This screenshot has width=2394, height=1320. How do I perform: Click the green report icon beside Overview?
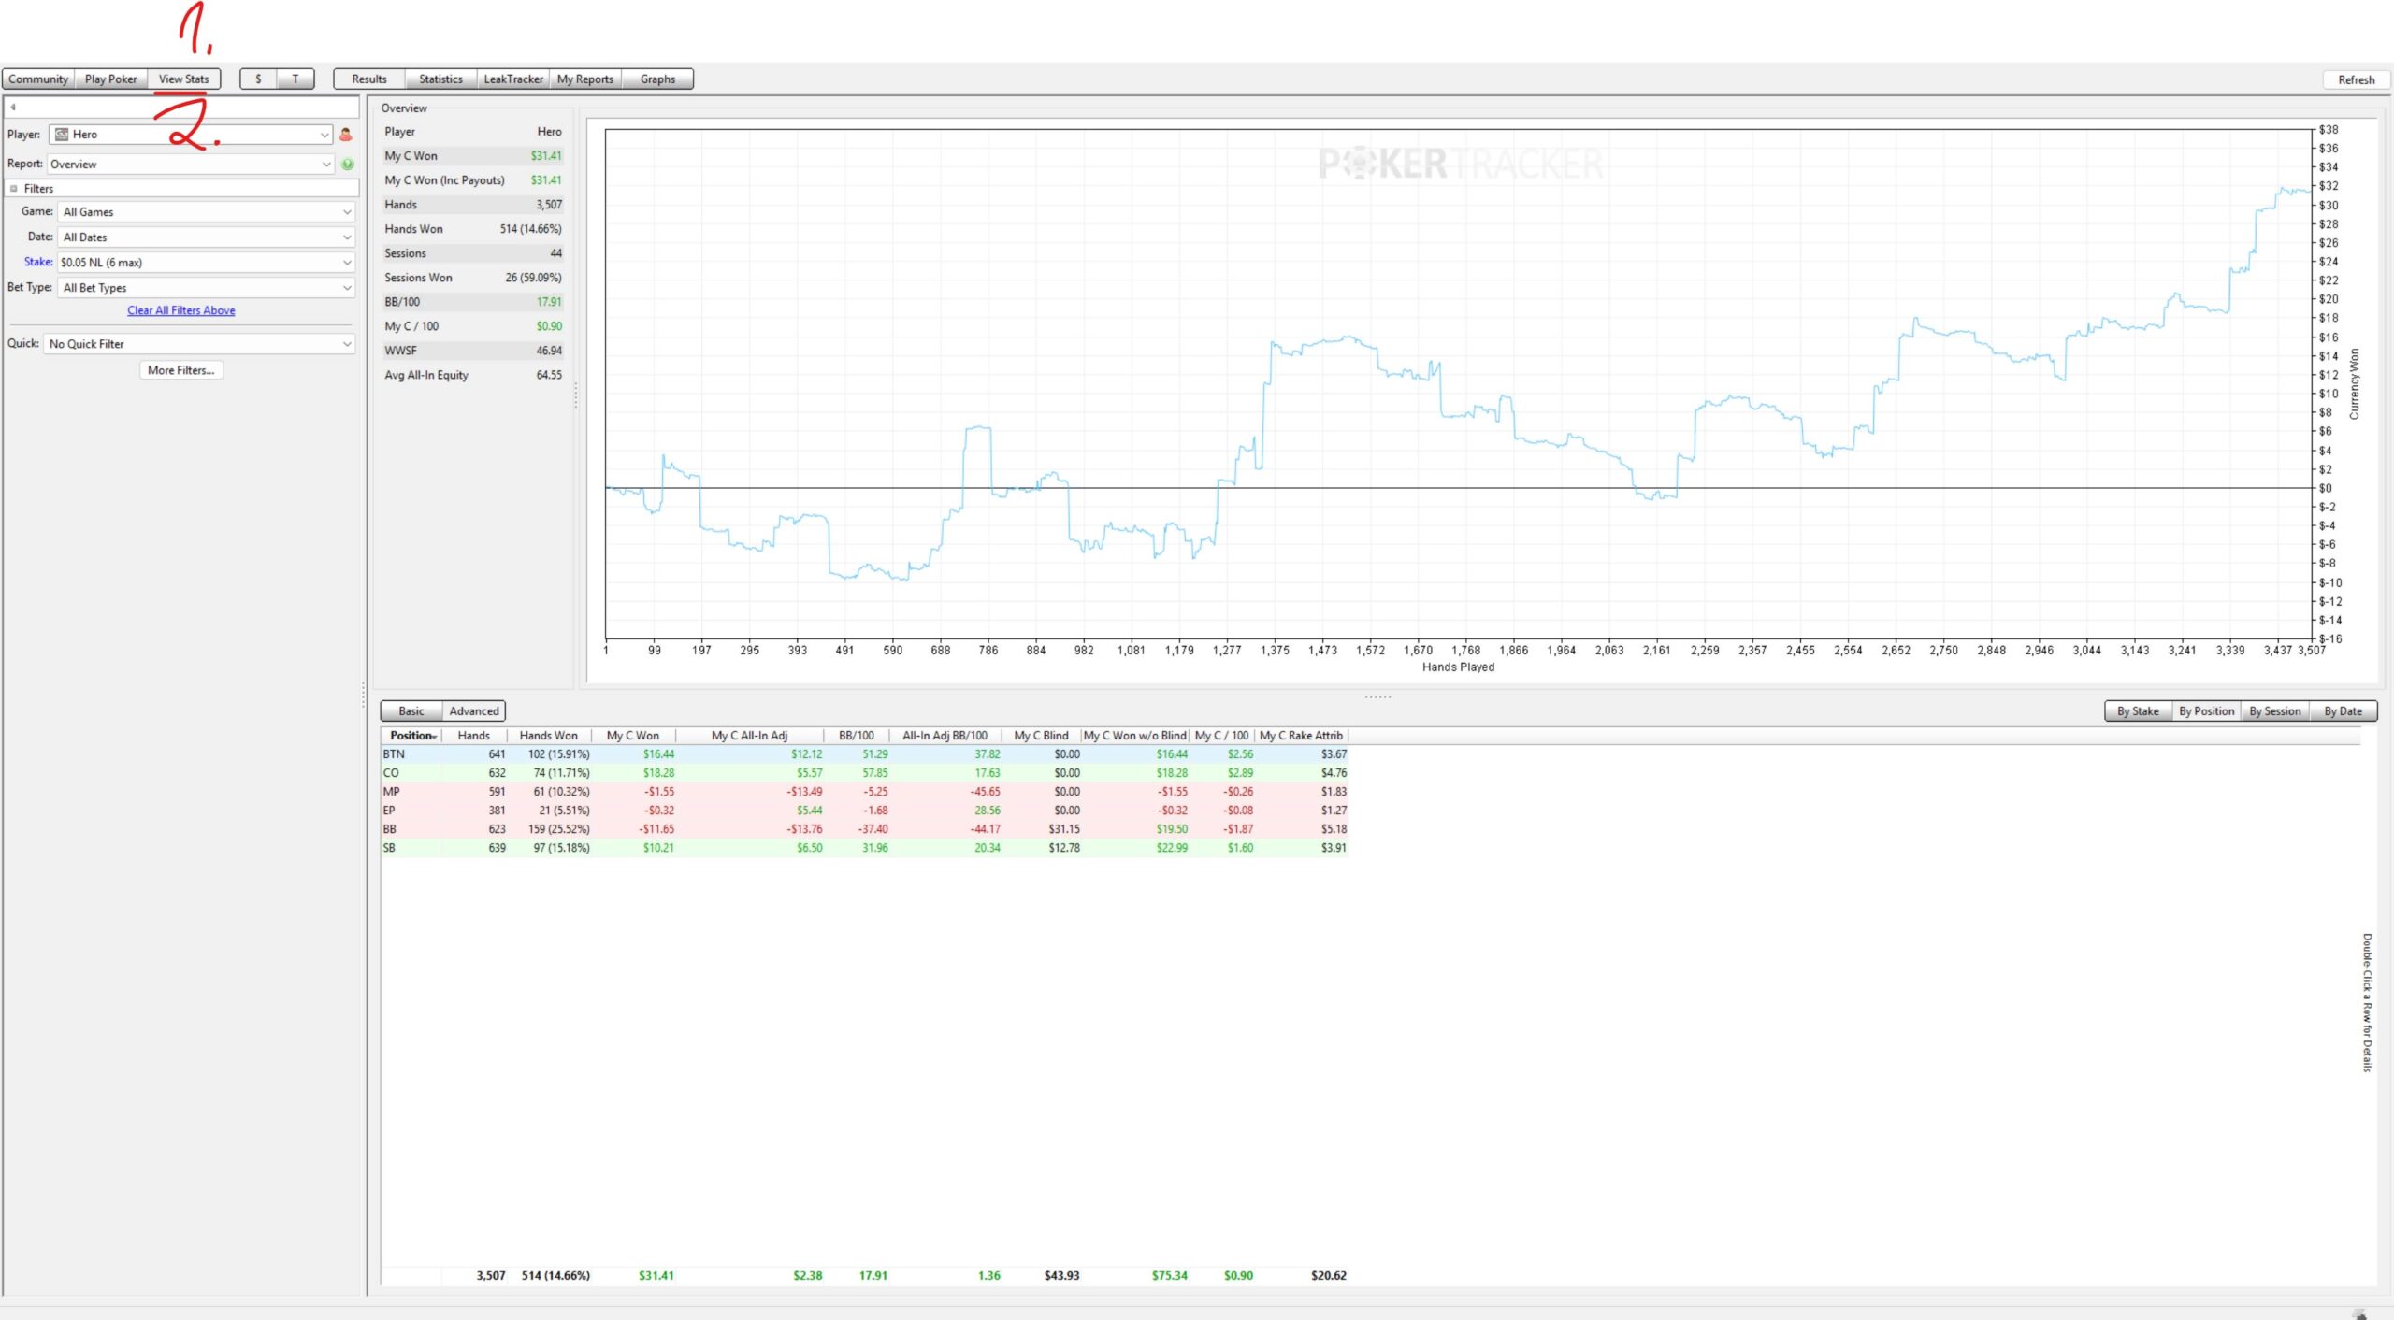tap(348, 165)
